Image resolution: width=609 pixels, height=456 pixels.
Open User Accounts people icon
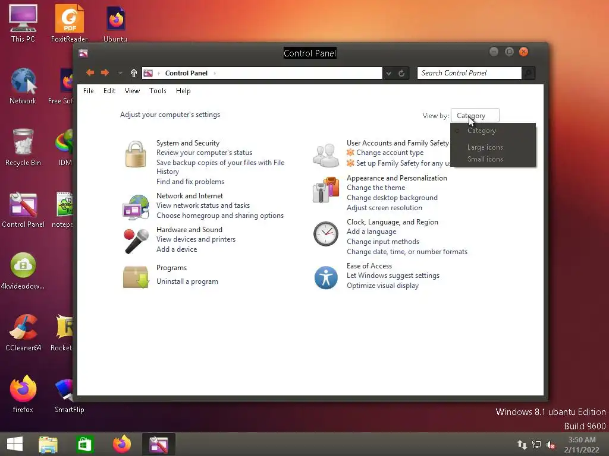click(326, 155)
